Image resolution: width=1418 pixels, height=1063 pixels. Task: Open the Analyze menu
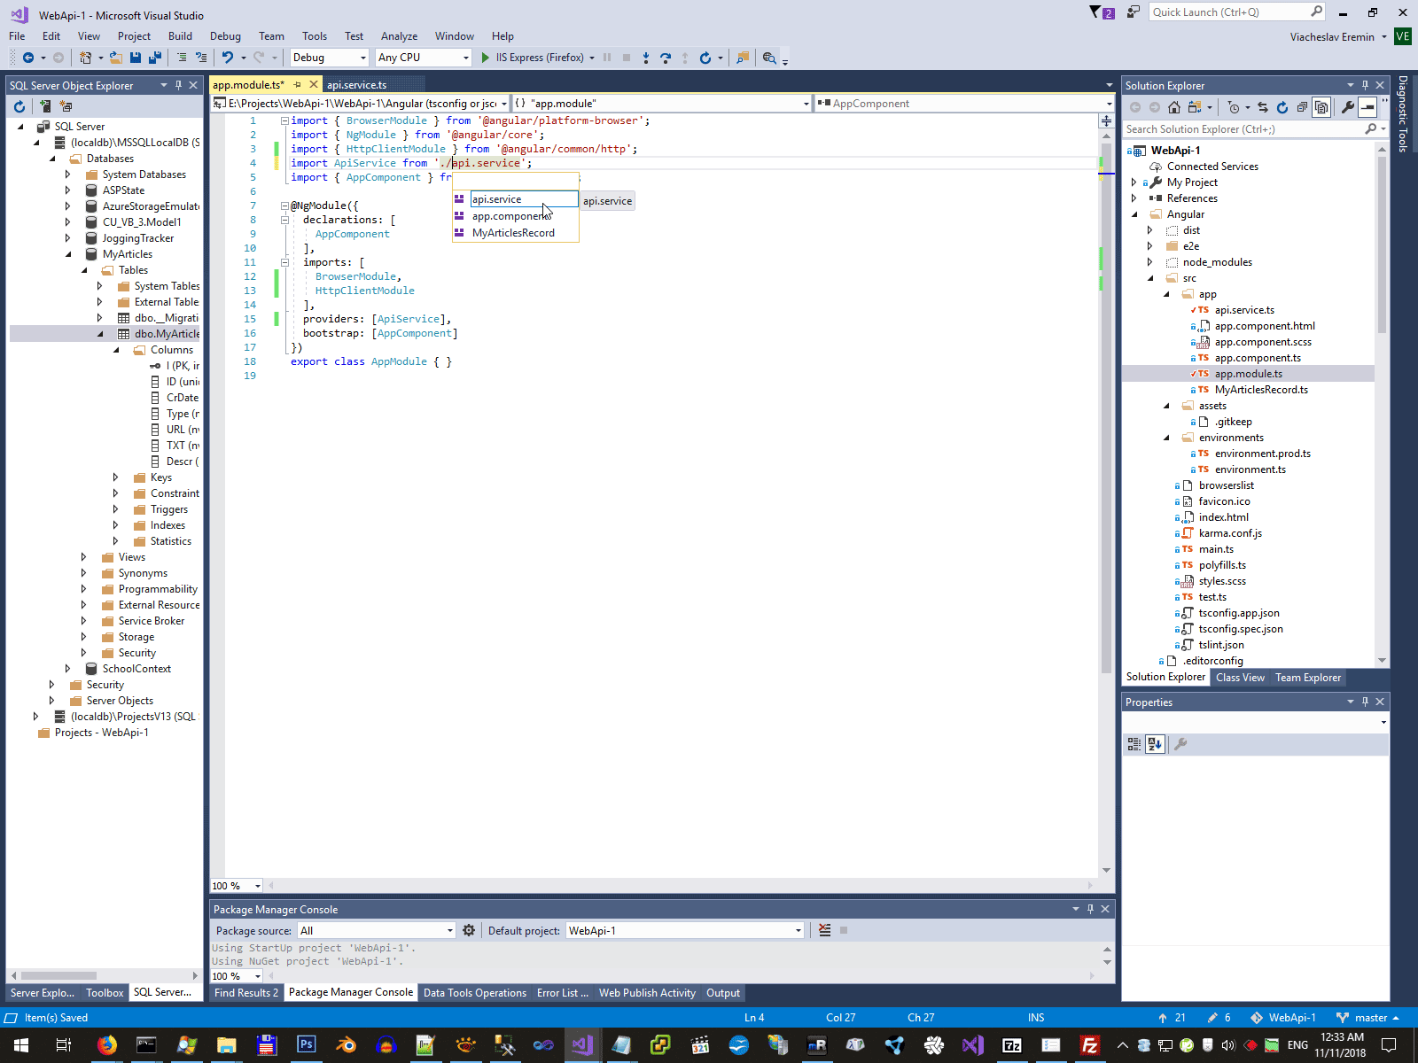[399, 36]
